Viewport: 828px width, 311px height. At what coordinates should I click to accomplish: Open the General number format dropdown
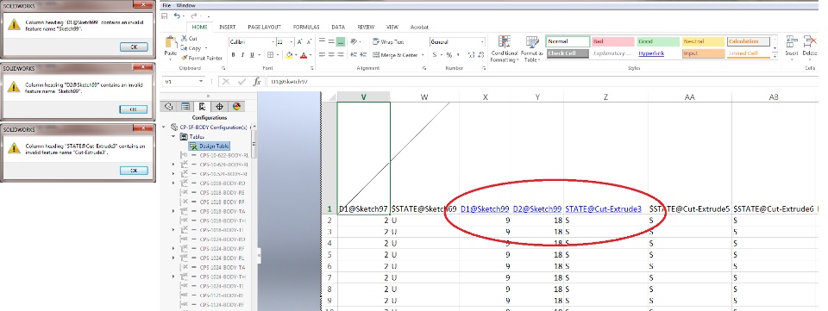coord(481,41)
